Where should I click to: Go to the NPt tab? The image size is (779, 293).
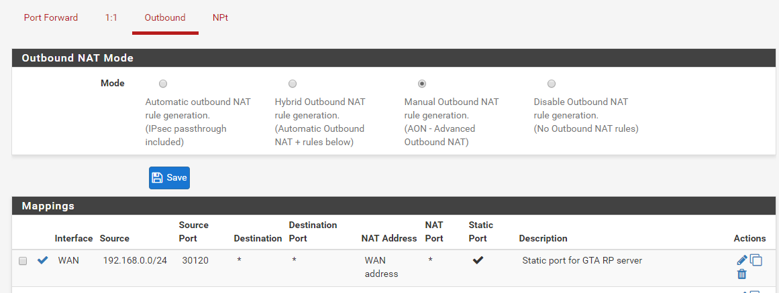click(220, 18)
